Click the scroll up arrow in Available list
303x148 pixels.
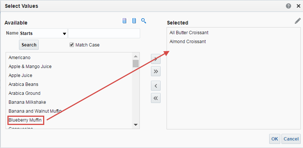(x=136, y=57)
